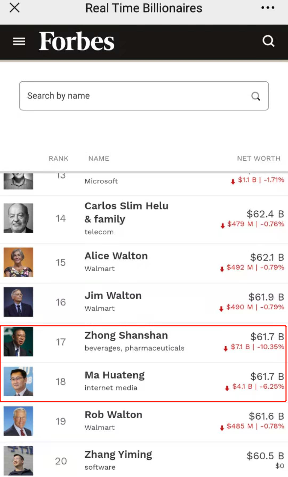
Task: Open Alice Walton's profile link
Action: click(116, 256)
